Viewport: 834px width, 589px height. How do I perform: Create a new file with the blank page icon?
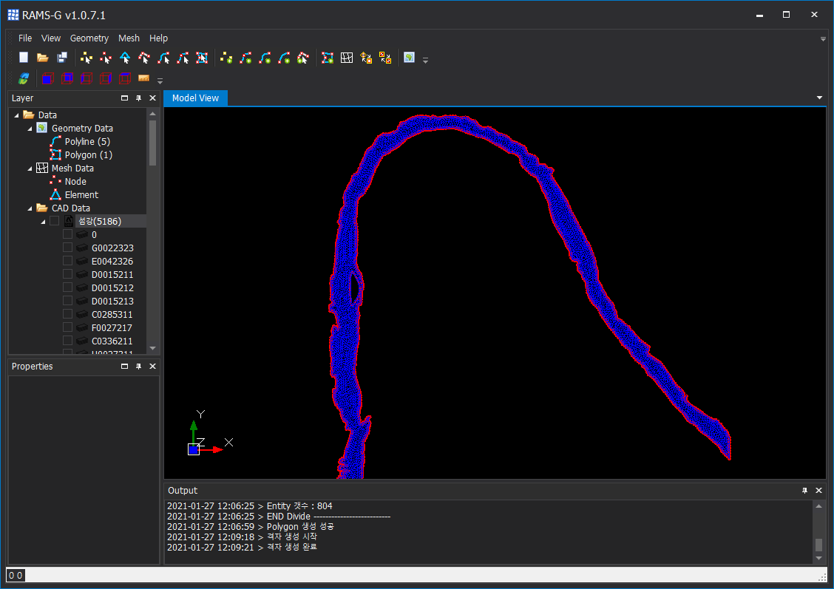coord(24,58)
